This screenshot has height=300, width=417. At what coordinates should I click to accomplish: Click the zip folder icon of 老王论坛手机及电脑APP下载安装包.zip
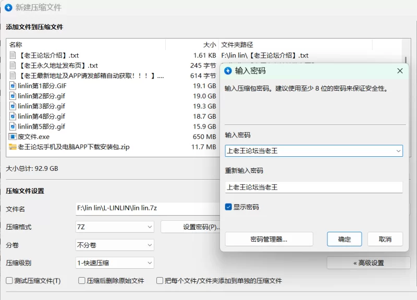(x=13, y=147)
